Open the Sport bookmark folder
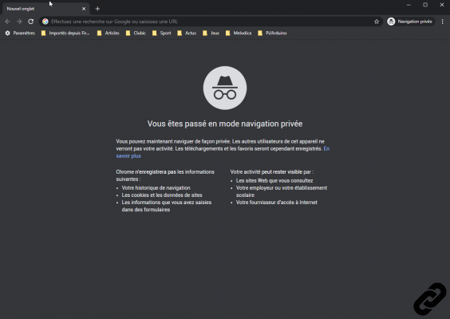 coord(162,33)
